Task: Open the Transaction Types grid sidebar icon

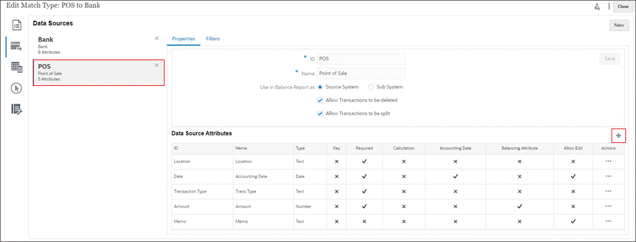Action: [16, 68]
